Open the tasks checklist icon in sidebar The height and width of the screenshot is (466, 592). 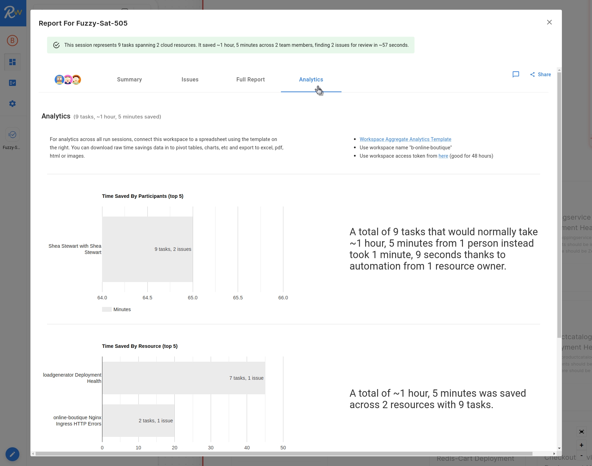tap(12, 83)
